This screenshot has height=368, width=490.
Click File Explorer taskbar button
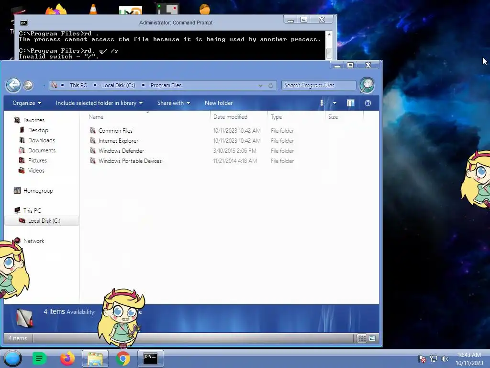95,358
